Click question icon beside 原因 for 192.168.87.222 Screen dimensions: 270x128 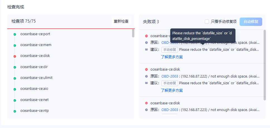[x=146, y=76]
